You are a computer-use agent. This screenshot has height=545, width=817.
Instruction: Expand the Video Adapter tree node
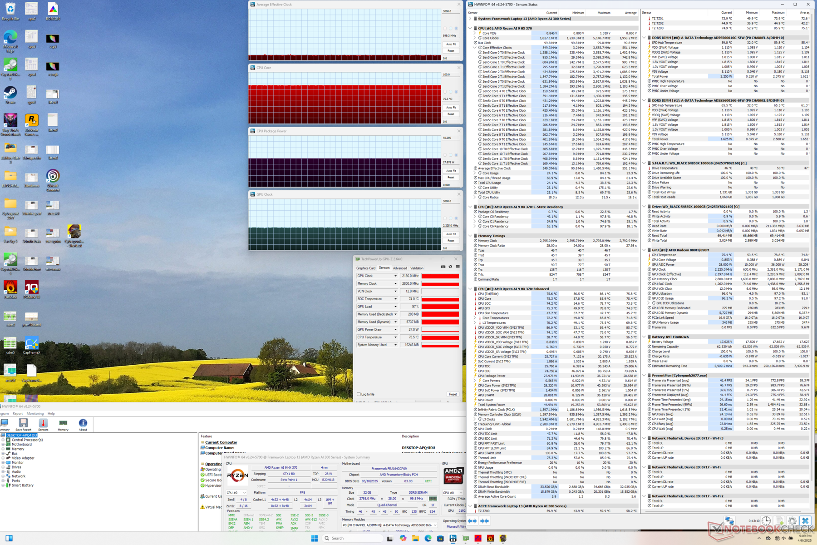click(3, 458)
